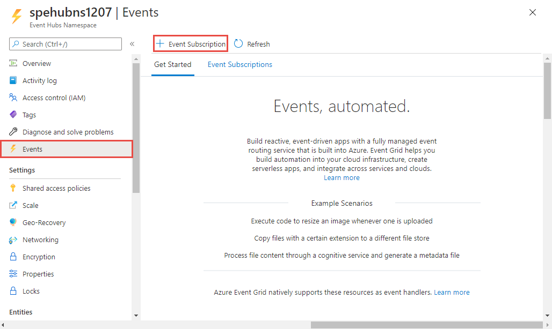Screen dimensions: 552x329
Task: Open Encryption lock icon
Action: pos(13,257)
